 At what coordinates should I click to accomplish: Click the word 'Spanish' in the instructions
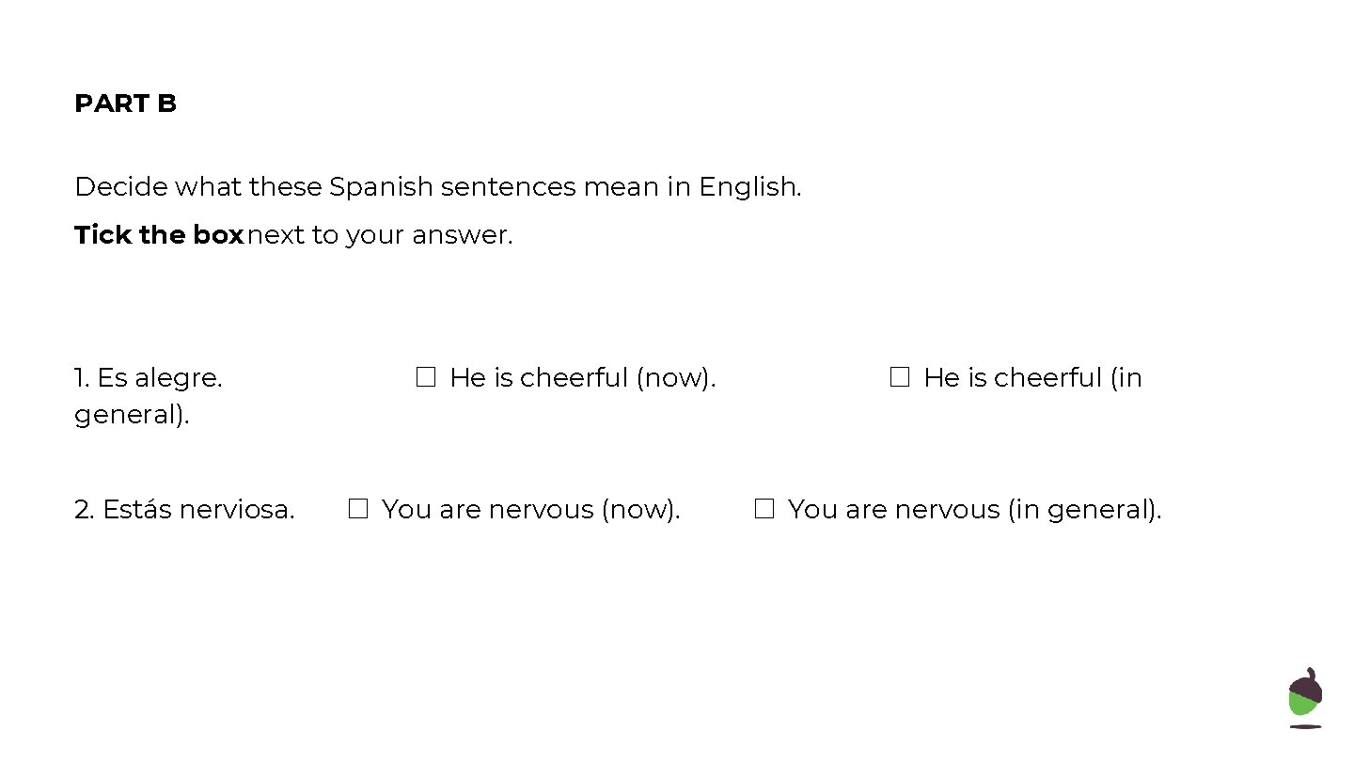[x=381, y=187]
